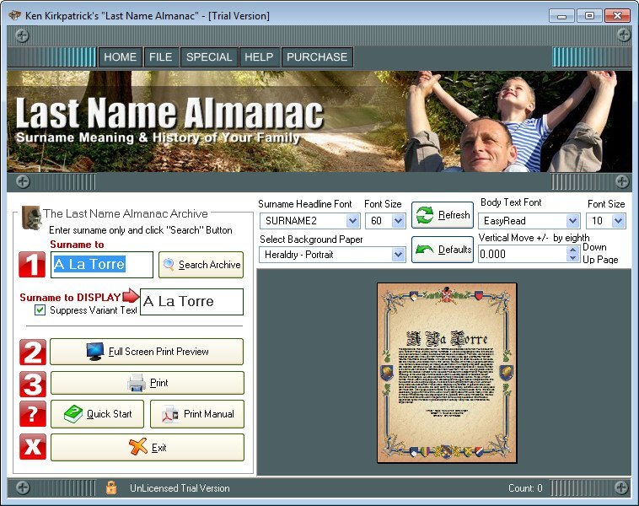Viewport: 639px width, 506px height.
Task: Open the HELP menu
Action: pyautogui.click(x=259, y=57)
